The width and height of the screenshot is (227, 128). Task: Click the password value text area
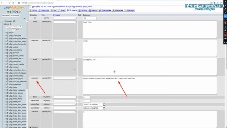pyautogui.click(x=150, y=86)
